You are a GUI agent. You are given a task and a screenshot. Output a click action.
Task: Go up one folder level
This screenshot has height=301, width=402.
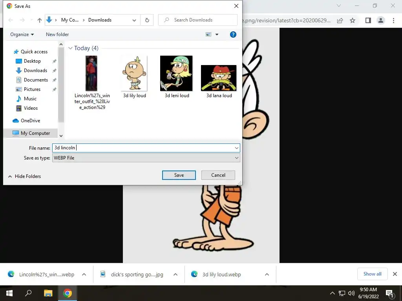40,20
